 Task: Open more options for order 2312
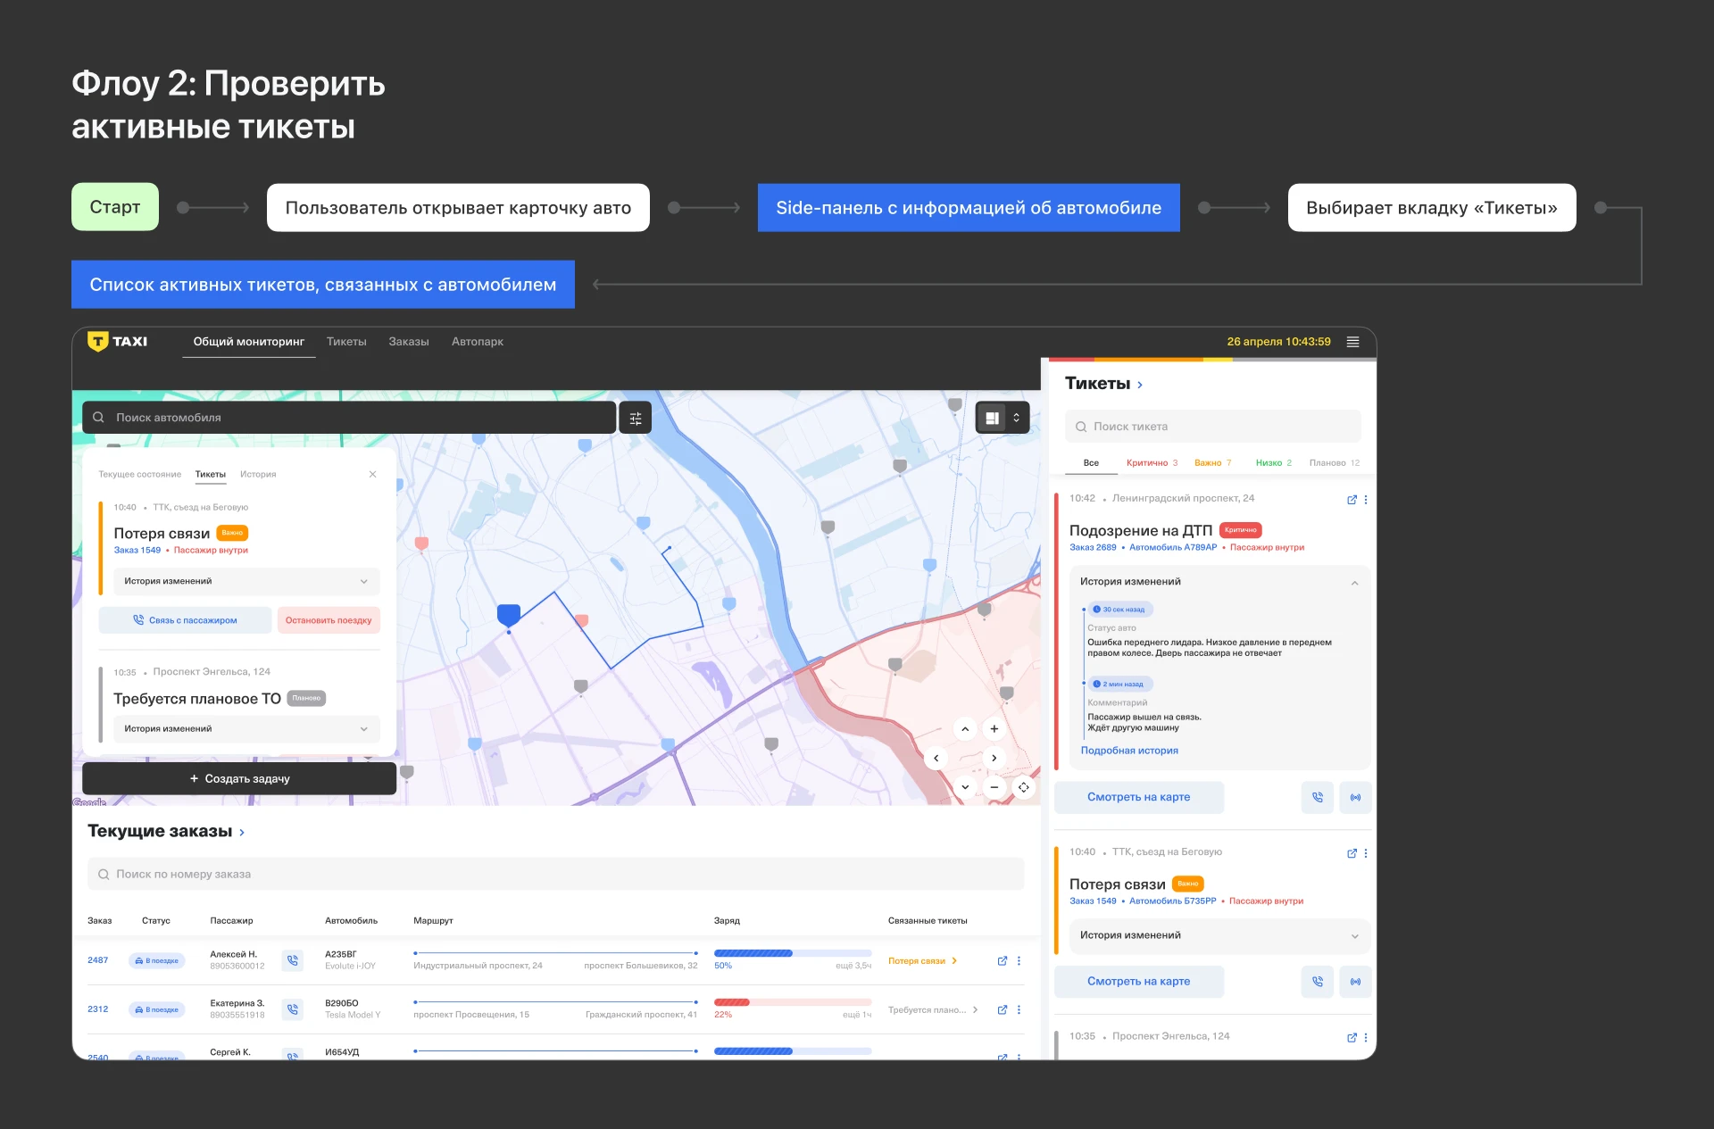click(x=1019, y=1009)
